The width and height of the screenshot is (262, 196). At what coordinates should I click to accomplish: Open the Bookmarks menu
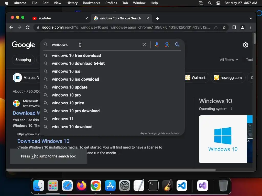pyautogui.click(x=91, y=3)
